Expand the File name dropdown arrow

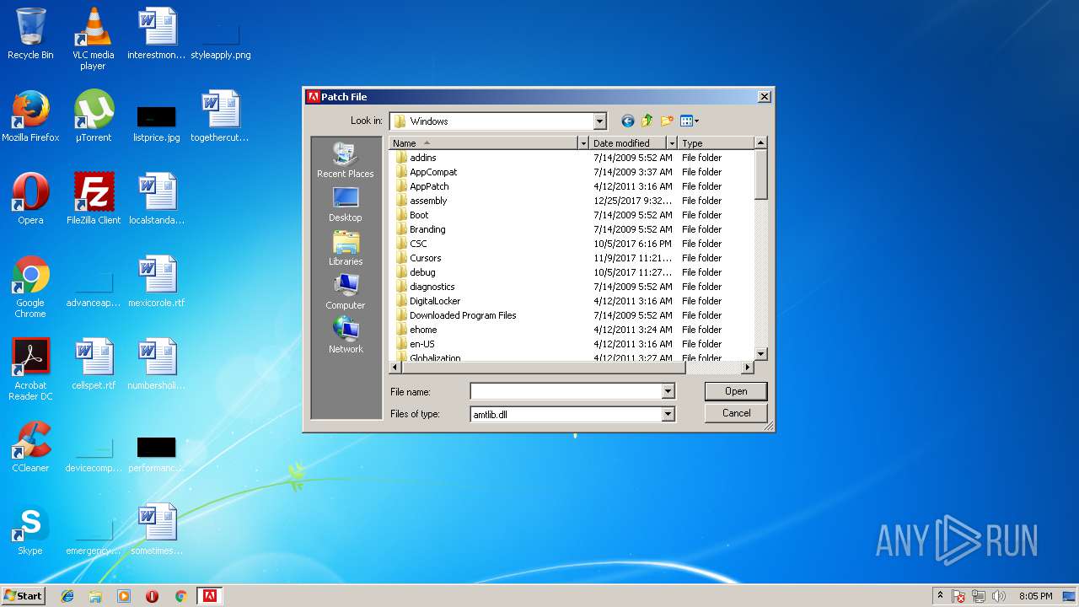668,391
